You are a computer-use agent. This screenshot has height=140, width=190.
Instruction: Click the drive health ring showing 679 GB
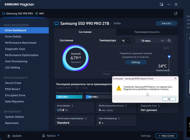[76, 58]
